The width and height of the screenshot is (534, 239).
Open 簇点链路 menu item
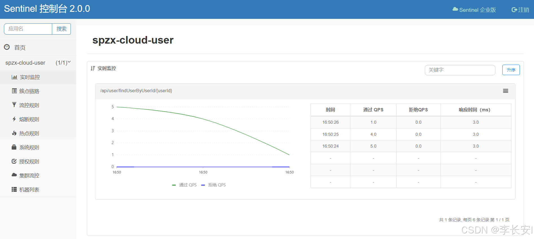click(38, 91)
